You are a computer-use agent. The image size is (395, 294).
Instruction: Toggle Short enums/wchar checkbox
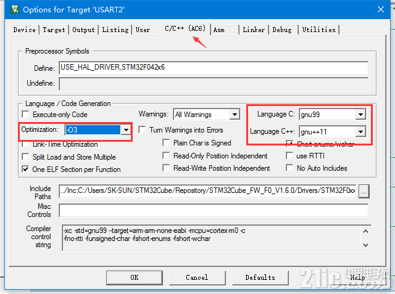pos(289,144)
